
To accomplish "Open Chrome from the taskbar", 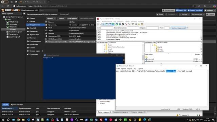I will click(x=18, y=120).
